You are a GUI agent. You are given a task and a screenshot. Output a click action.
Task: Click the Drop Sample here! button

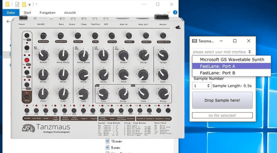[x=222, y=100]
